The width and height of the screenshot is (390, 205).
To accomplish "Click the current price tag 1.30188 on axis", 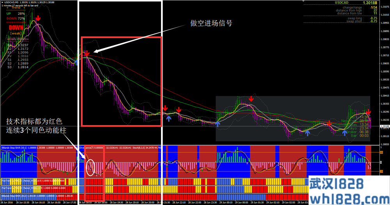I will tap(384, 127).
